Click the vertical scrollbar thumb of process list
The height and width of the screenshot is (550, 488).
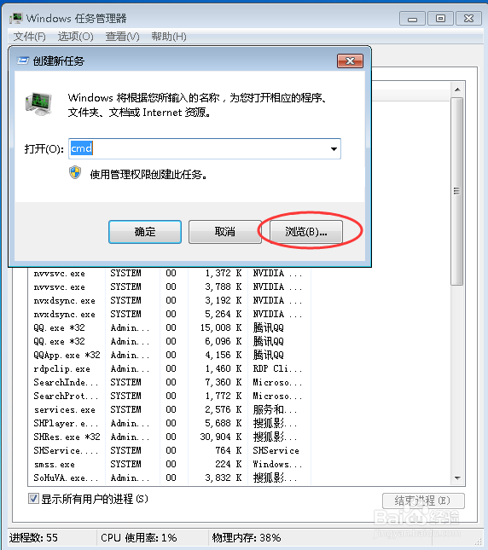coord(456,191)
